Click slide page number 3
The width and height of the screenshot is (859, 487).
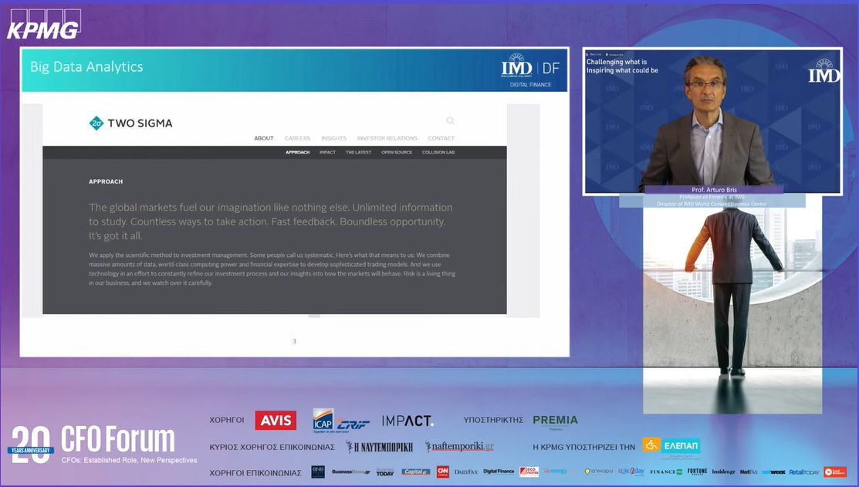(x=294, y=341)
